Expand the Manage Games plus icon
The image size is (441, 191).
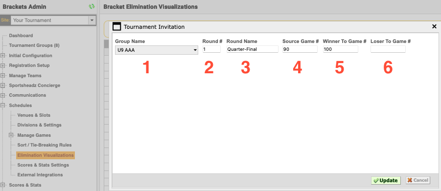[x=11, y=135]
